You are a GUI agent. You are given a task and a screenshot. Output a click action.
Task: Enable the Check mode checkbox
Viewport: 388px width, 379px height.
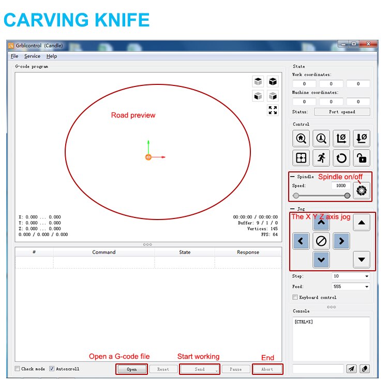(18, 369)
